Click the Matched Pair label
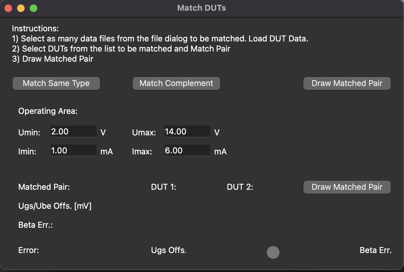The image size is (404, 272). [x=44, y=187]
